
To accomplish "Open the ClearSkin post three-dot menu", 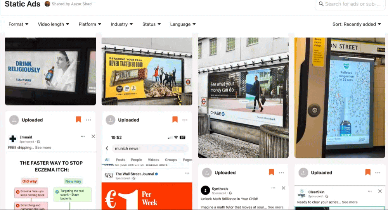I will pyautogui.click(x=370, y=191).
